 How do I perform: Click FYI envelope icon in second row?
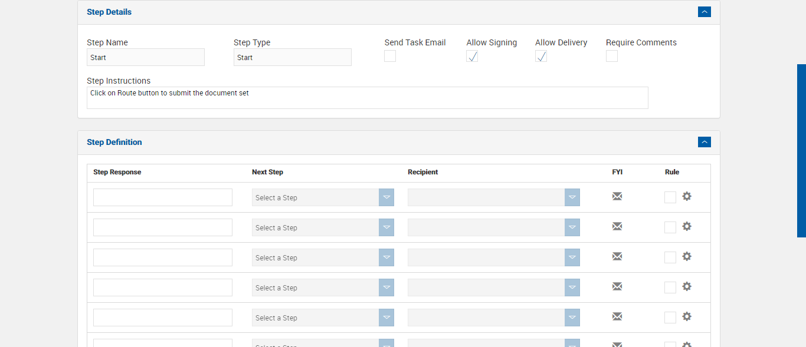pos(617,226)
